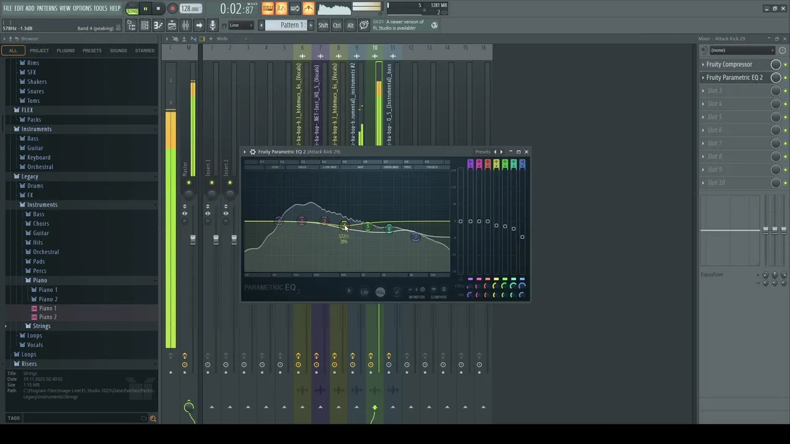Go to next preset arrow in EQ

[x=501, y=152]
